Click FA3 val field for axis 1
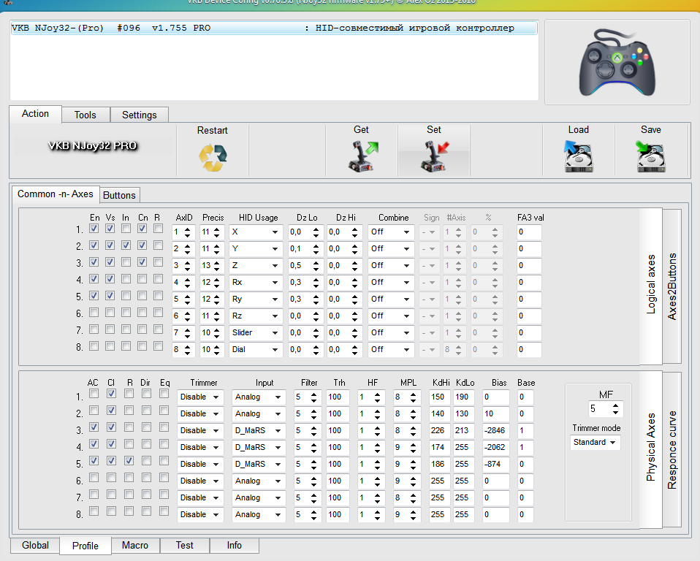Image resolution: width=700 pixels, height=561 pixels. [x=529, y=232]
